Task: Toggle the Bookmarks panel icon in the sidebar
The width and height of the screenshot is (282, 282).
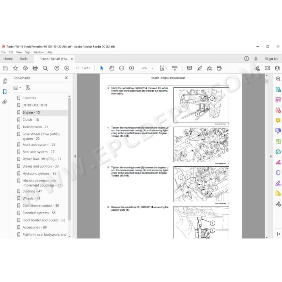Action: click(x=5, y=92)
